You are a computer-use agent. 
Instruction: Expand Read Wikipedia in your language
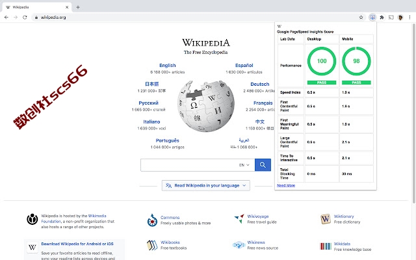click(x=206, y=185)
